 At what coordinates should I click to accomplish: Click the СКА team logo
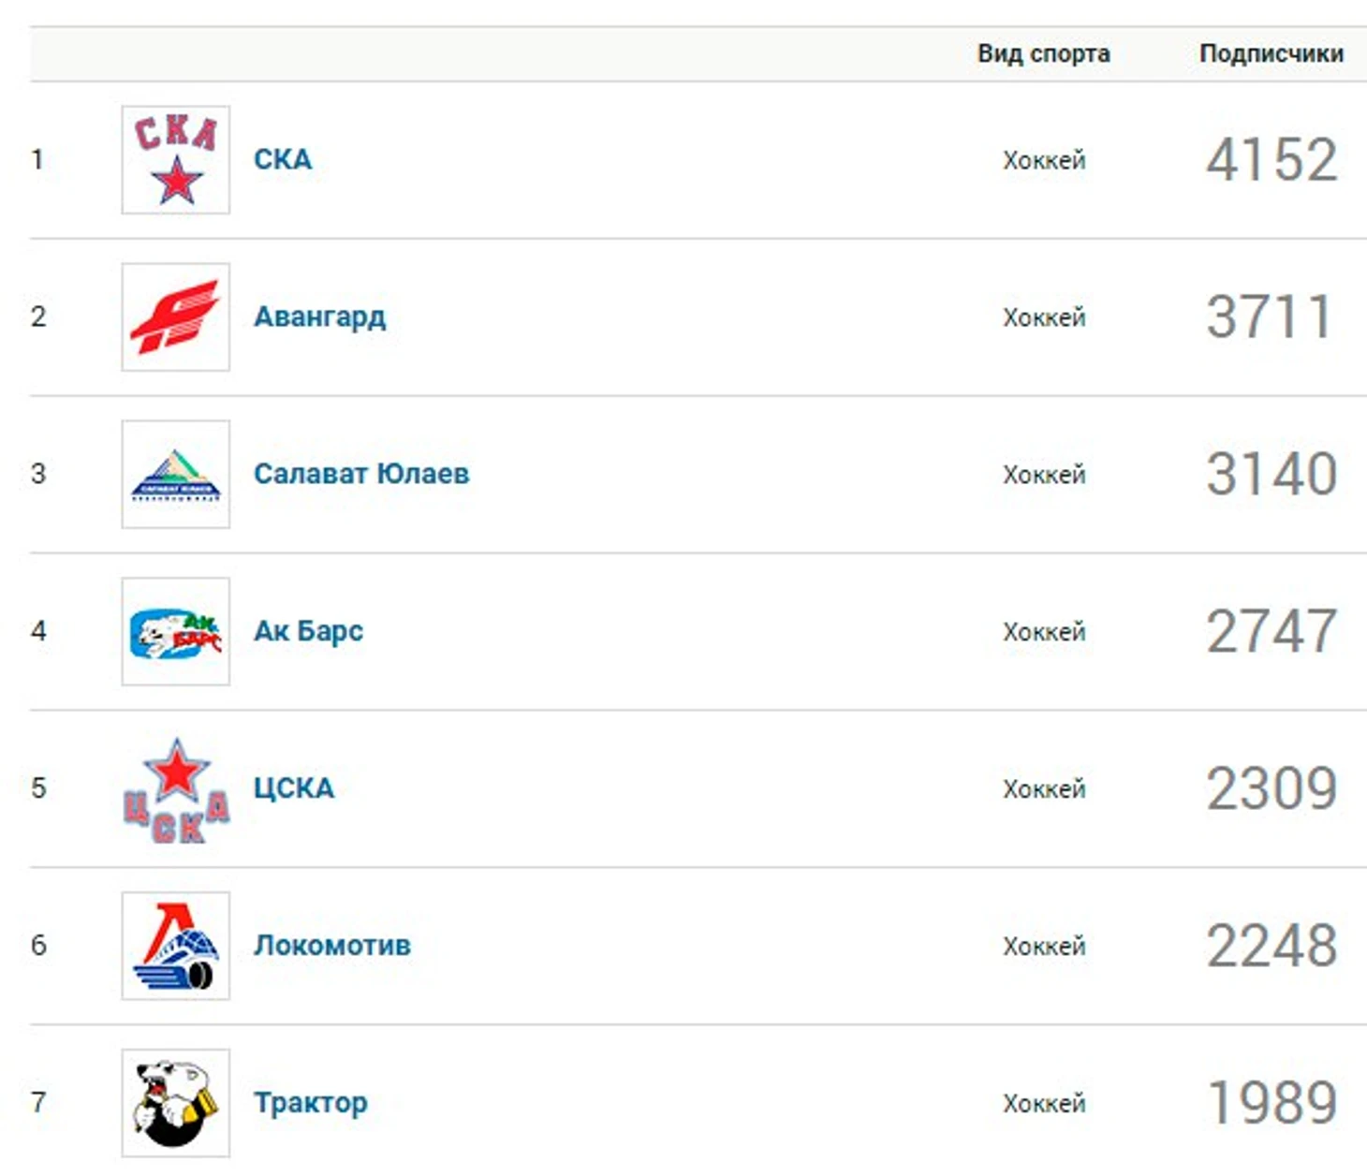click(176, 160)
